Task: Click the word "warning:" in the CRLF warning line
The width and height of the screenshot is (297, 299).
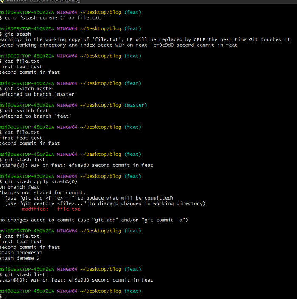Action: 11,39
